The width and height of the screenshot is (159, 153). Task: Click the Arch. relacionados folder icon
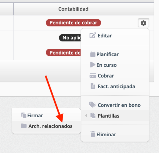24,126
